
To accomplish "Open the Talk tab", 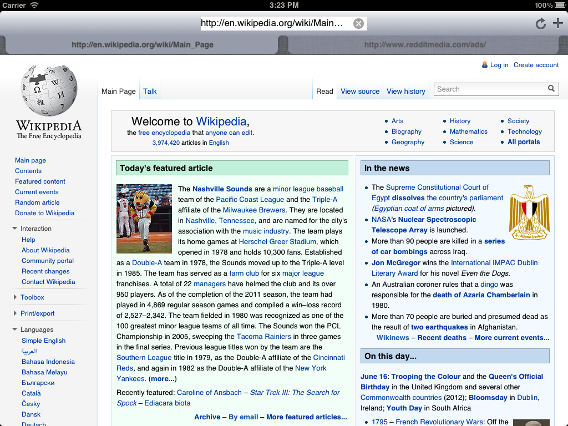I will click(150, 92).
